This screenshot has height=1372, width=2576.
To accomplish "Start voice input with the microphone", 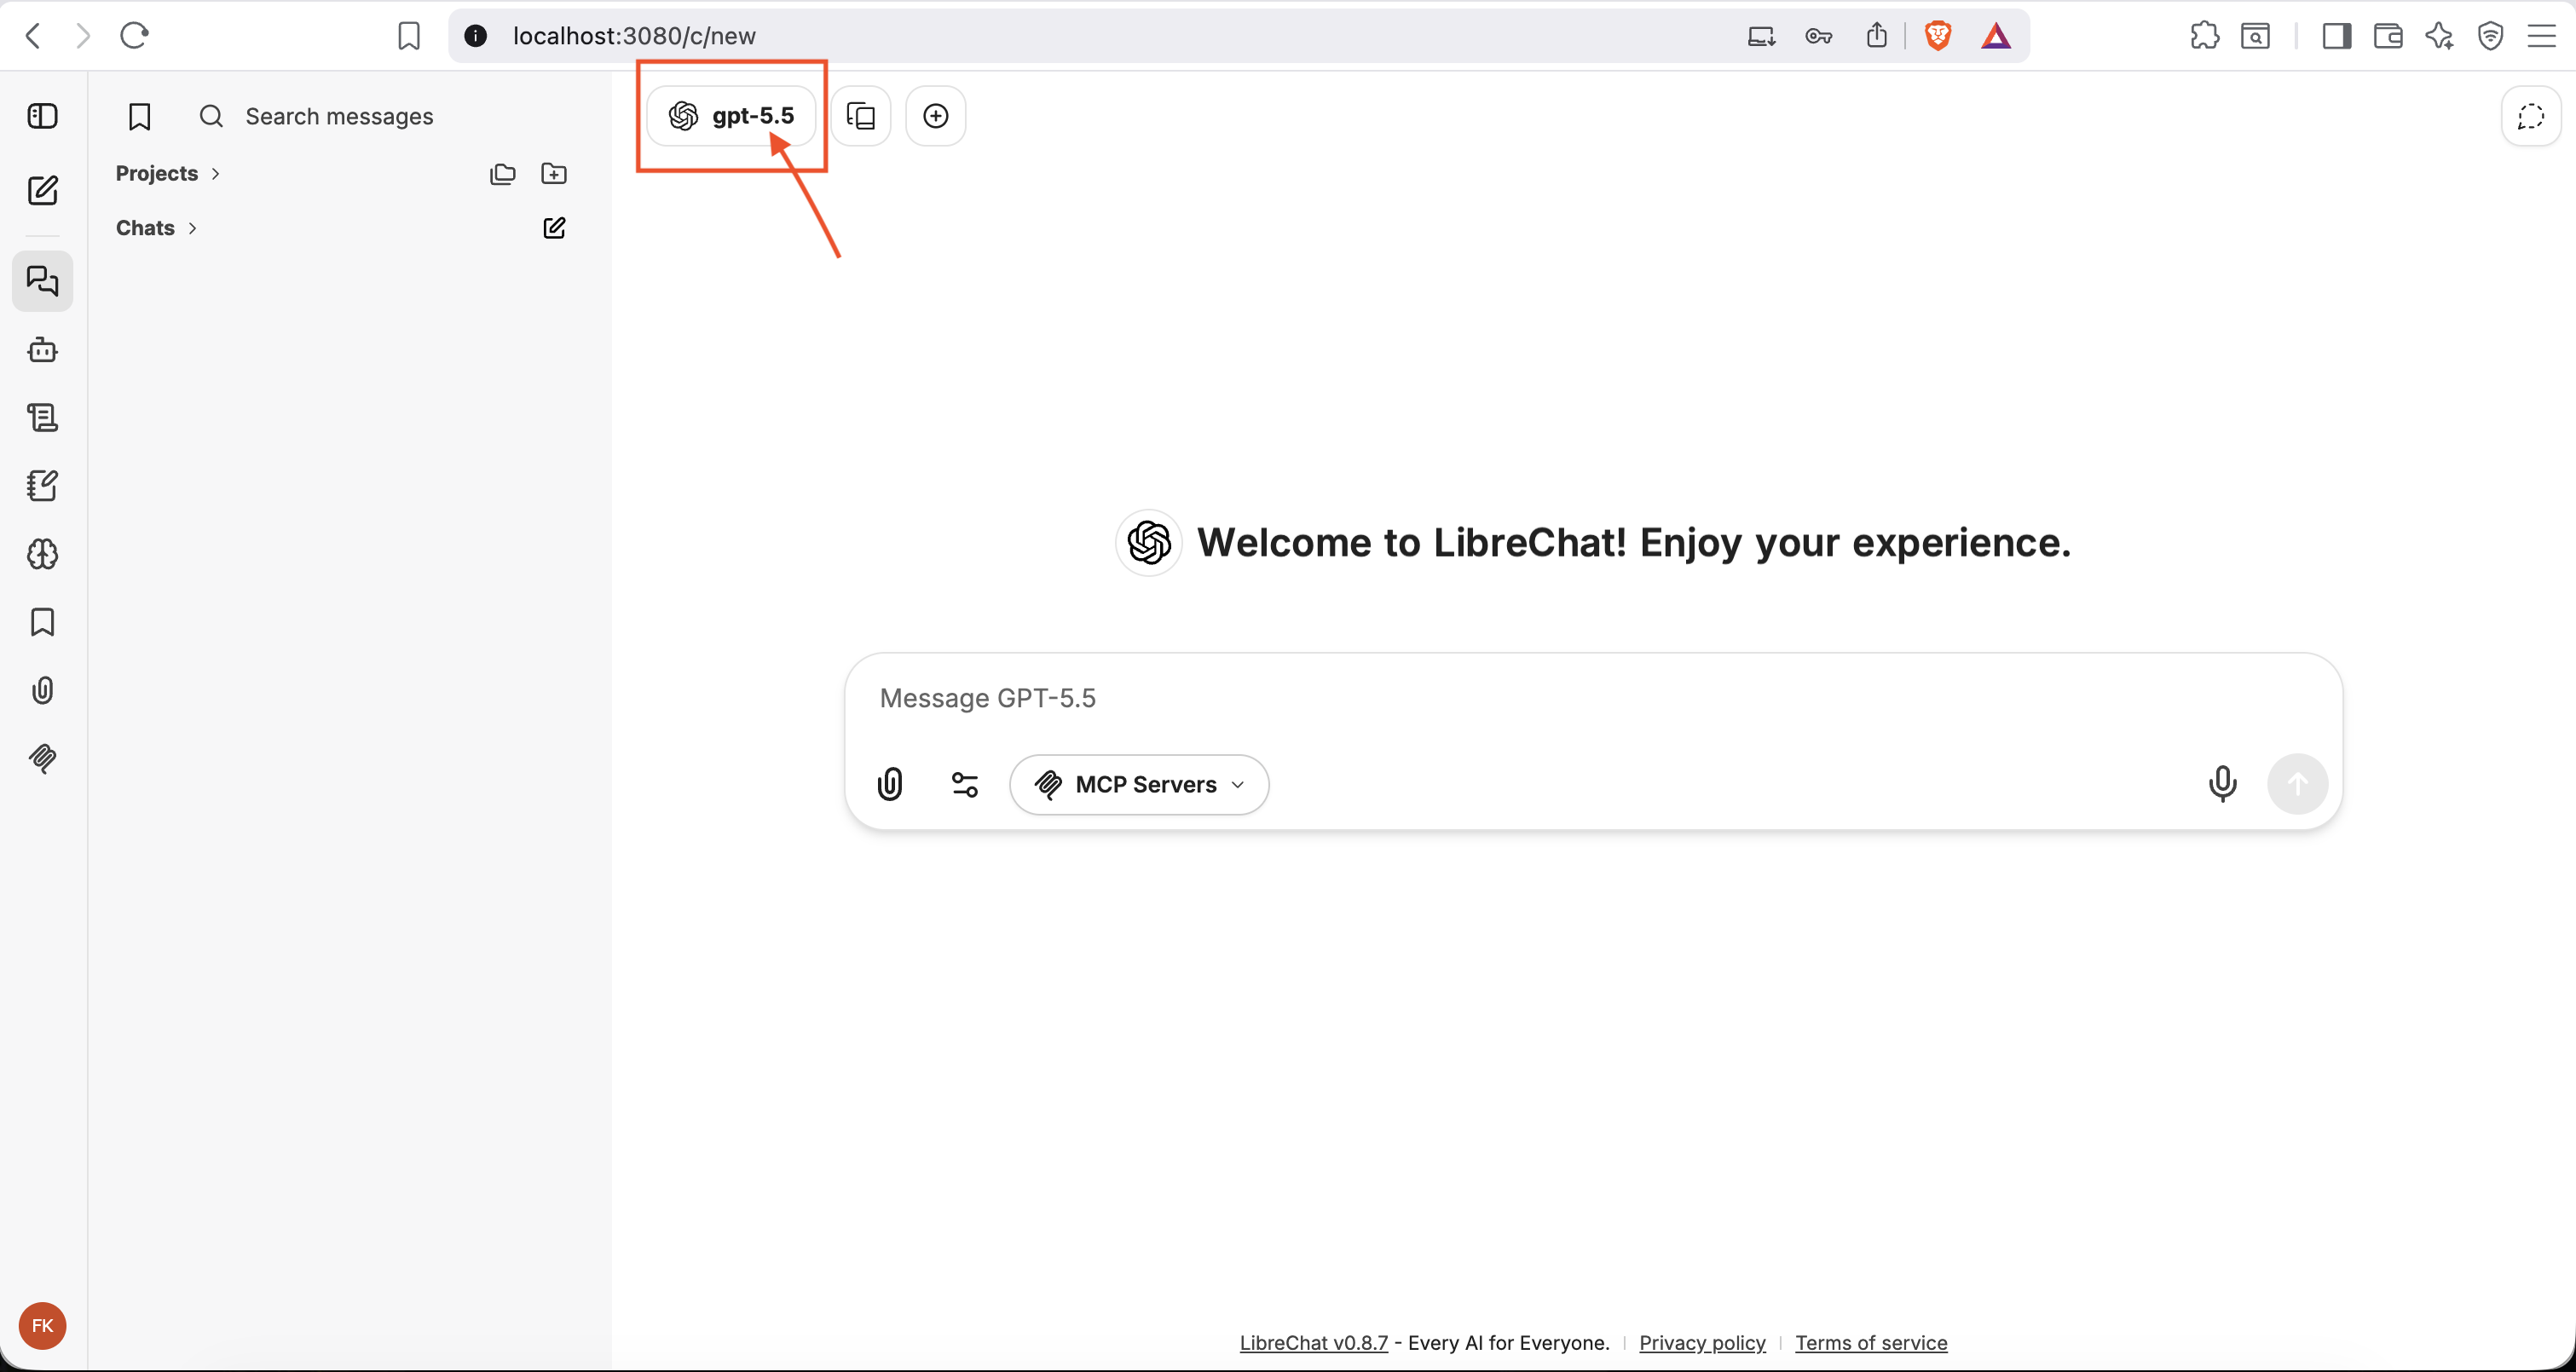I will pos(2222,784).
